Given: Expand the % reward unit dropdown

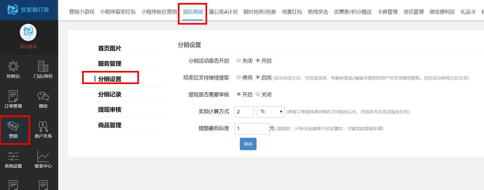Looking at the screenshot, I should [x=271, y=112].
